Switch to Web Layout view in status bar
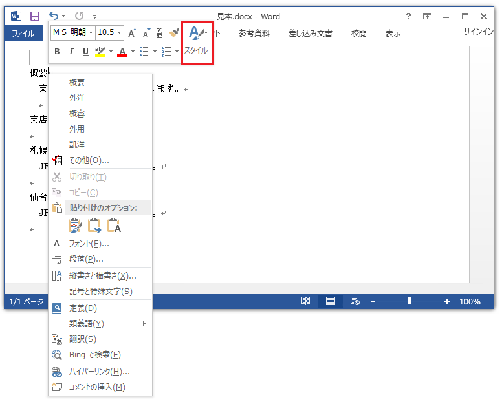Screen dimensions: 502x404 point(355,301)
